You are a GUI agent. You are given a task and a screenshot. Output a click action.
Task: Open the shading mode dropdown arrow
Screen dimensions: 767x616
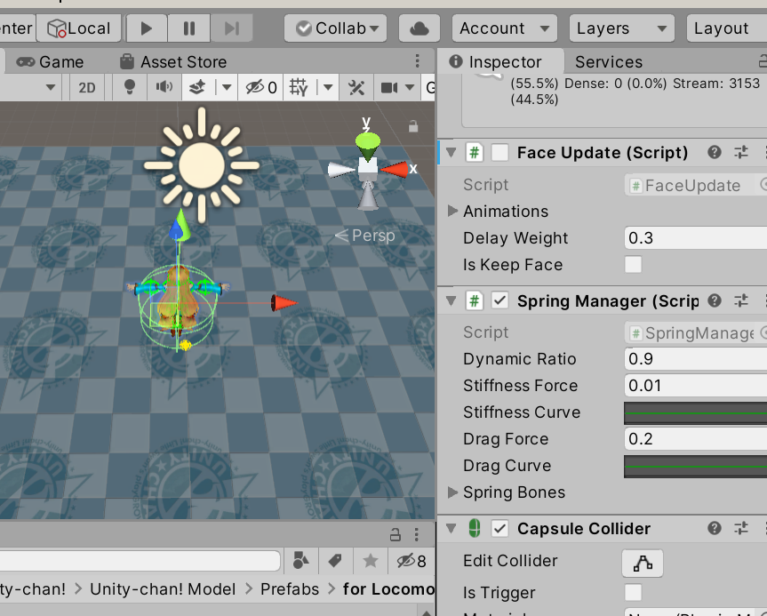pos(50,88)
